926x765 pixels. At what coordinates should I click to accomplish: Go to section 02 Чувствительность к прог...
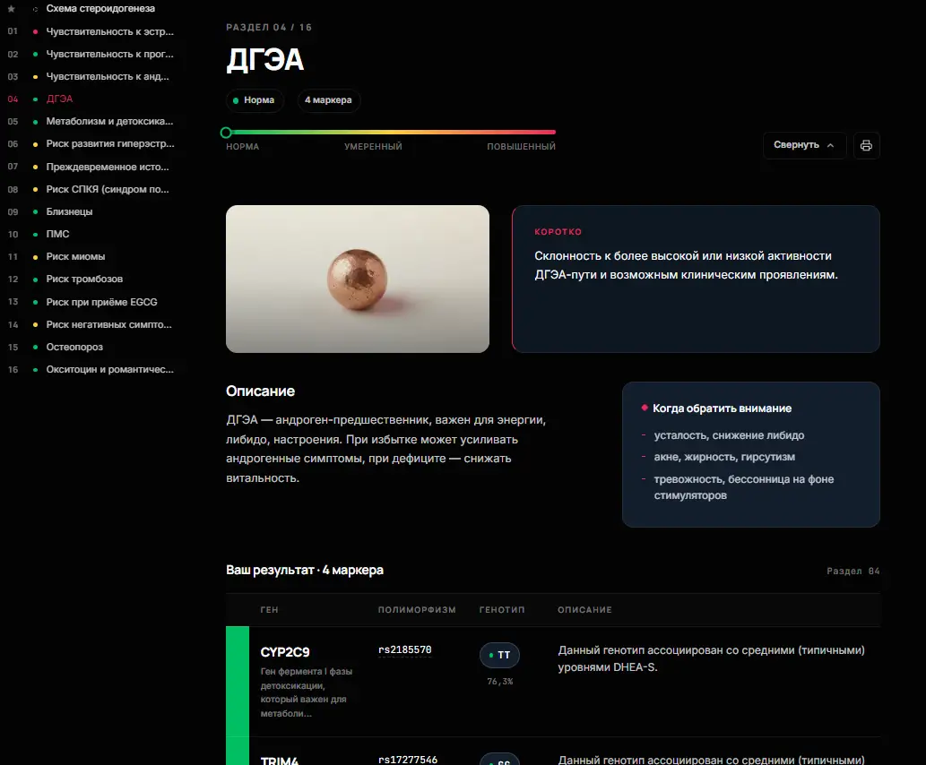tap(110, 54)
